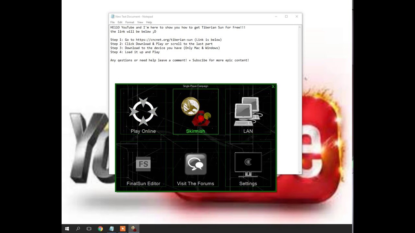This screenshot has width=415, height=233.
Task: Open the Notepad File menu
Action: (x=113, y=22)
